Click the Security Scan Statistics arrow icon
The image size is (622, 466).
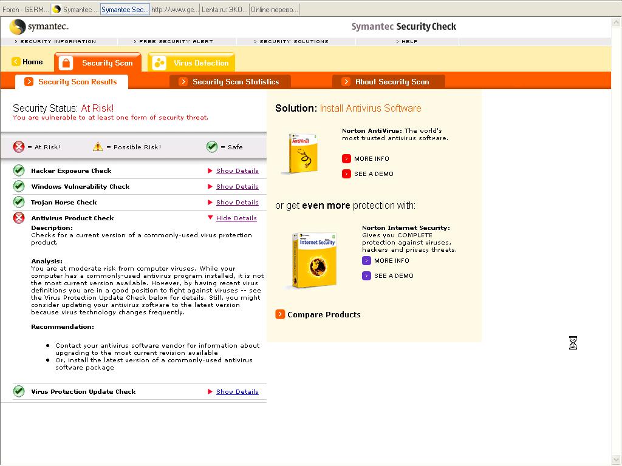[x=183, y=82]
